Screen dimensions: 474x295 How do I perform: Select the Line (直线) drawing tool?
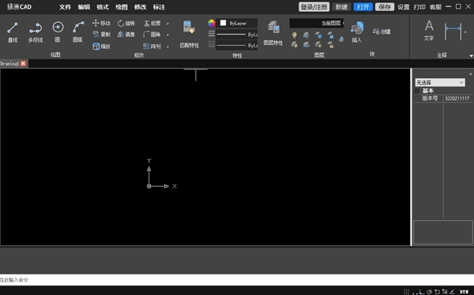coord(13,32)
